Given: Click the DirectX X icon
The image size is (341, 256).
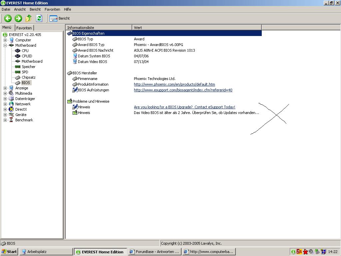Looking at the screenshot, I should point(11,109).
